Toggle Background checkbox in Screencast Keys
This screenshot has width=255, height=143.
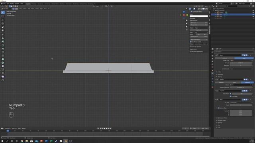tap(190, 21)
